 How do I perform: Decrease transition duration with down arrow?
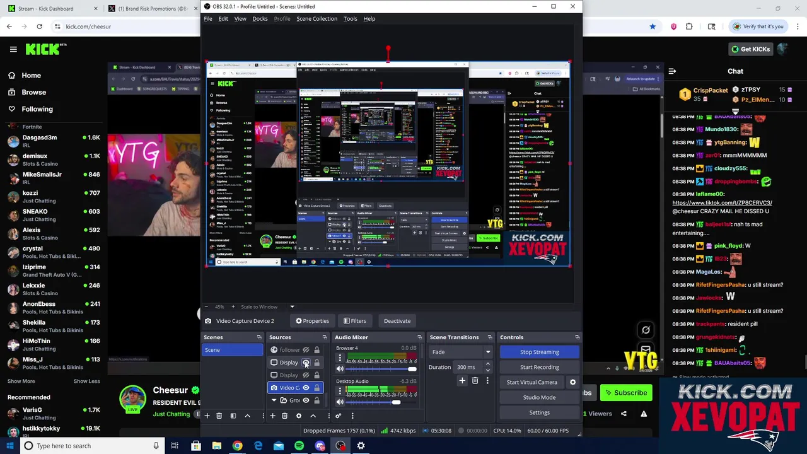487,370
